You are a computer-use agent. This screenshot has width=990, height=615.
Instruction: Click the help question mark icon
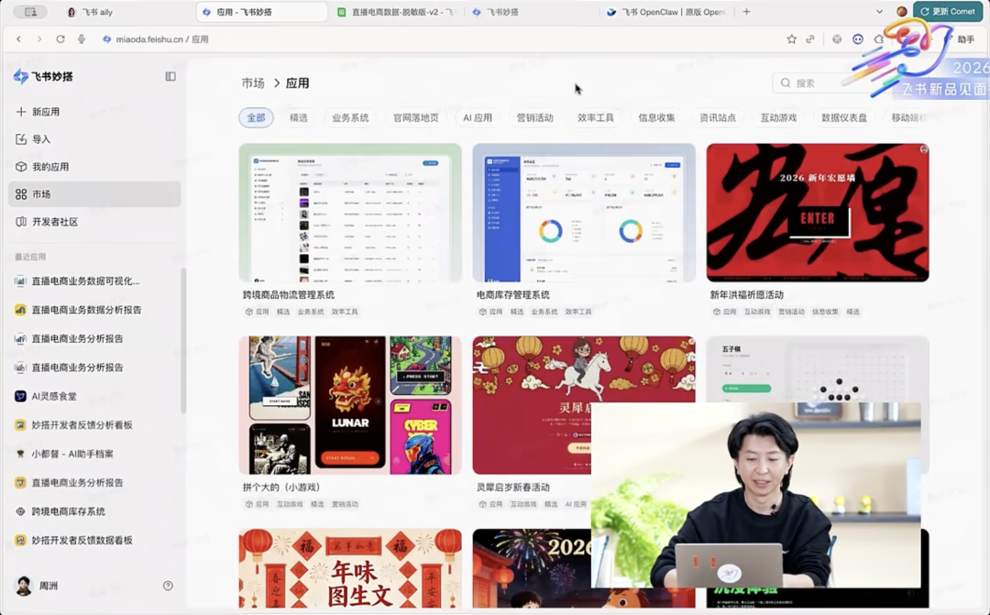point(168,586)
